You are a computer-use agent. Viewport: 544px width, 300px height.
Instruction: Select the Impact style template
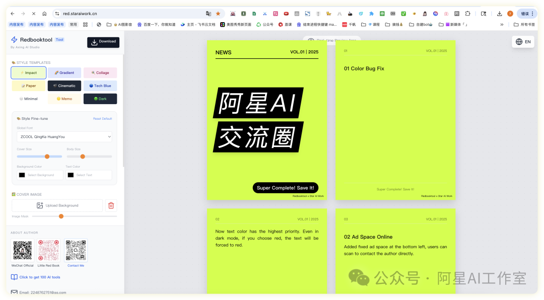28,73
